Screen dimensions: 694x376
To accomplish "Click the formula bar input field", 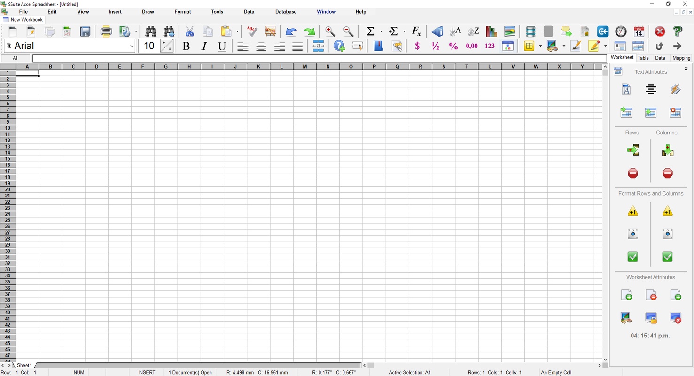I will (320, 58).
